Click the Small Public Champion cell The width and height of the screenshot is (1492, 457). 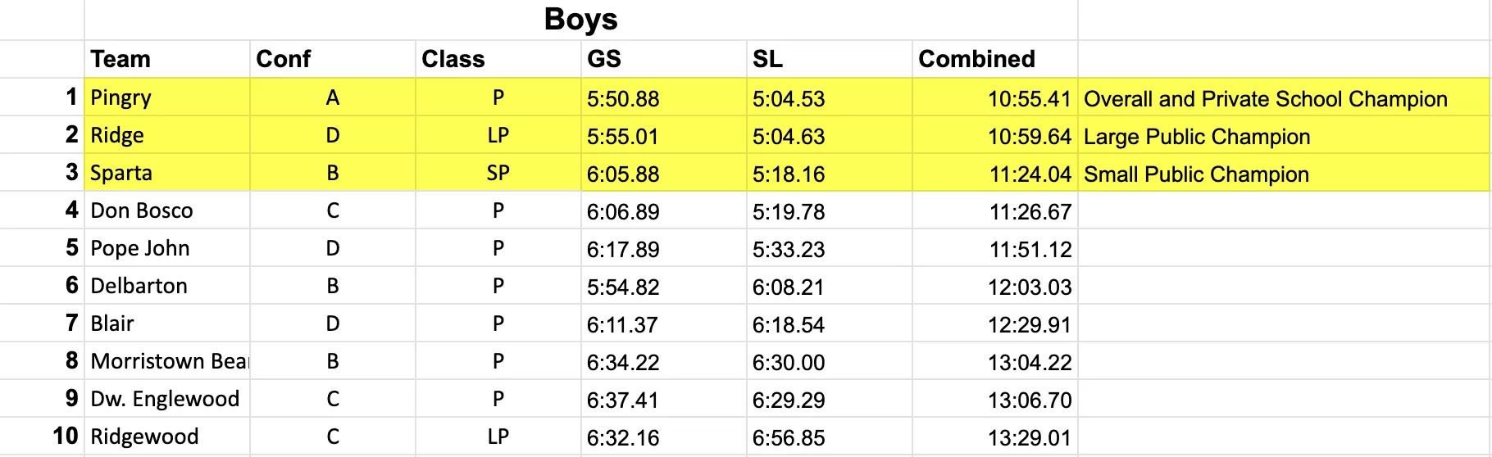[1196, 174]
